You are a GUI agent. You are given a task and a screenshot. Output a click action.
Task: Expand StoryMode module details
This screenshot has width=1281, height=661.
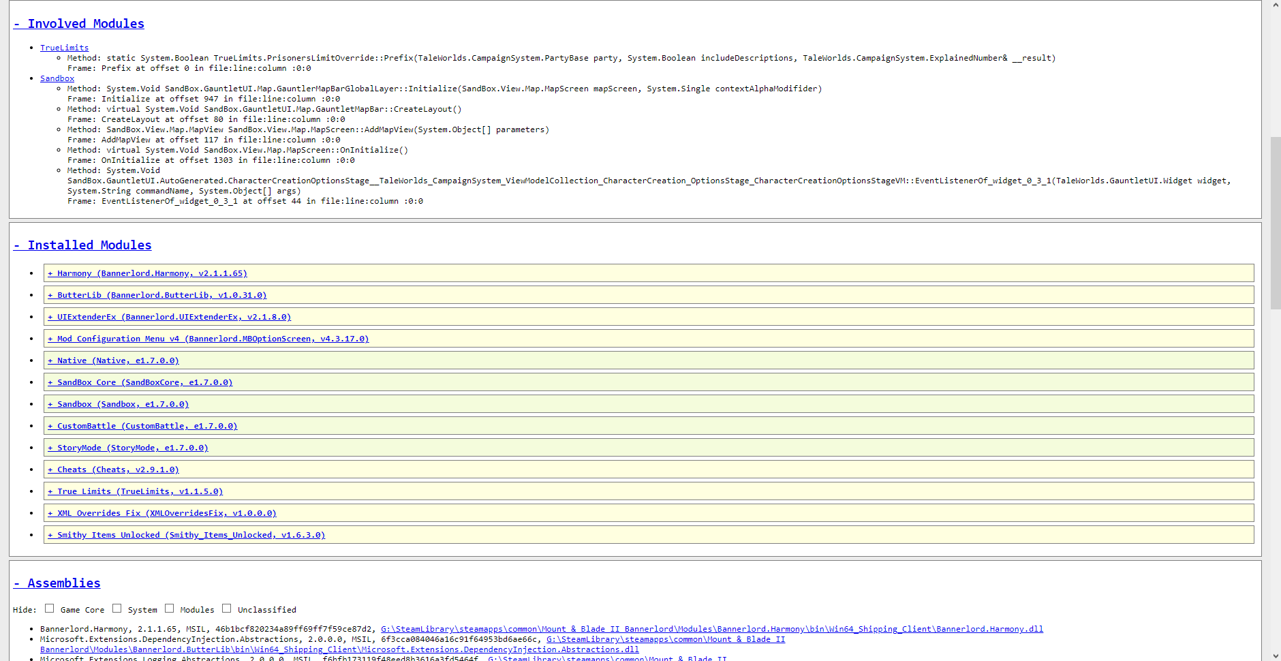[128, 448]
